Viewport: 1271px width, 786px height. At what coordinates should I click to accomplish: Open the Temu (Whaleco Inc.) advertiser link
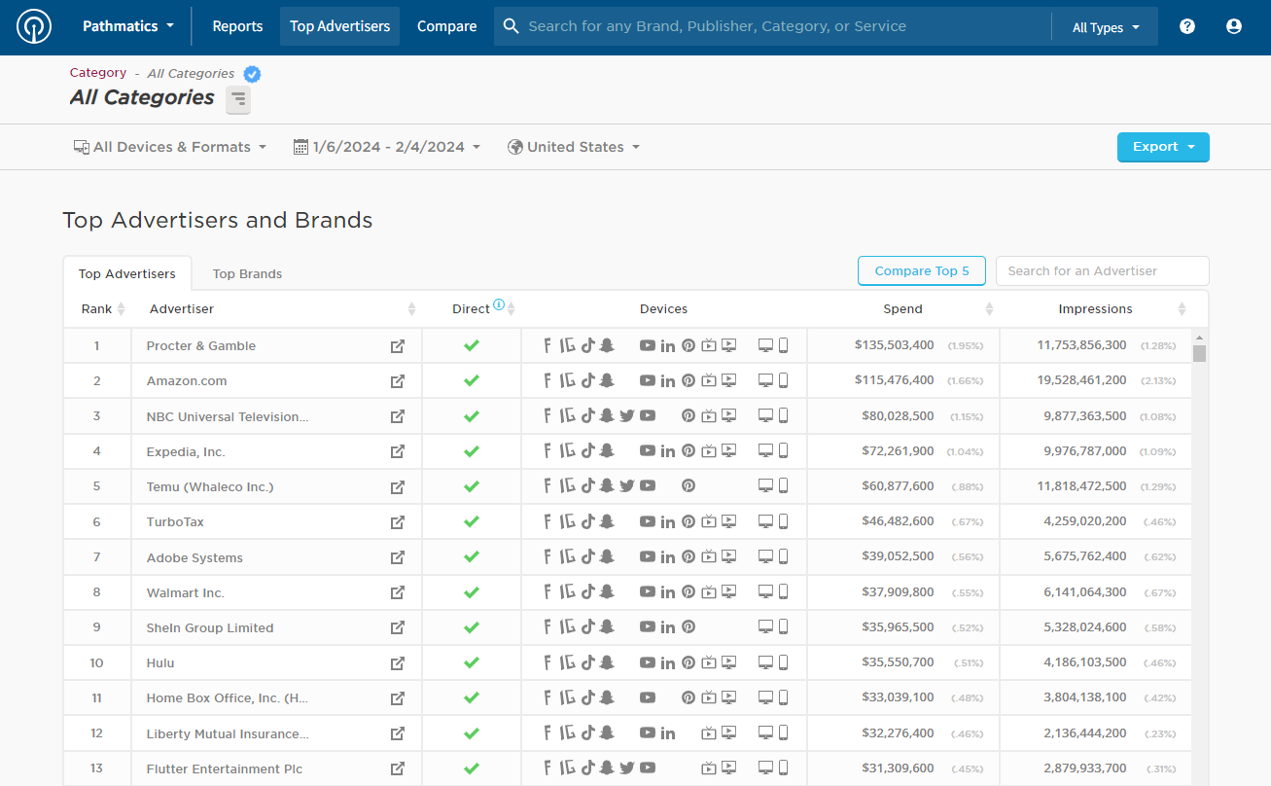tap(210, 486)
